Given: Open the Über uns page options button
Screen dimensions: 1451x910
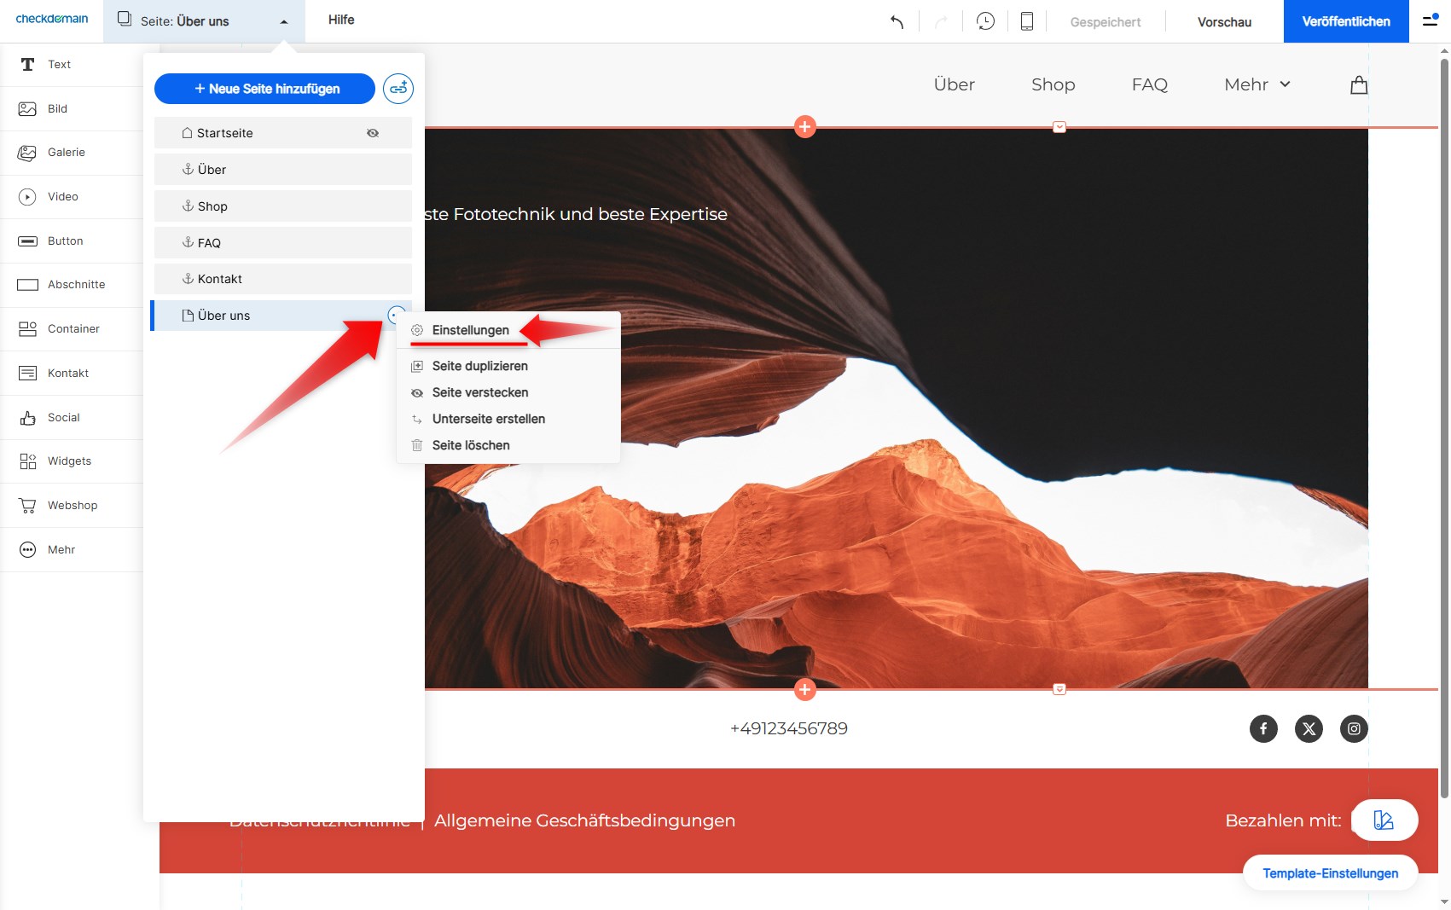Looking at the screenshot, I should click(x=396, y=315).
